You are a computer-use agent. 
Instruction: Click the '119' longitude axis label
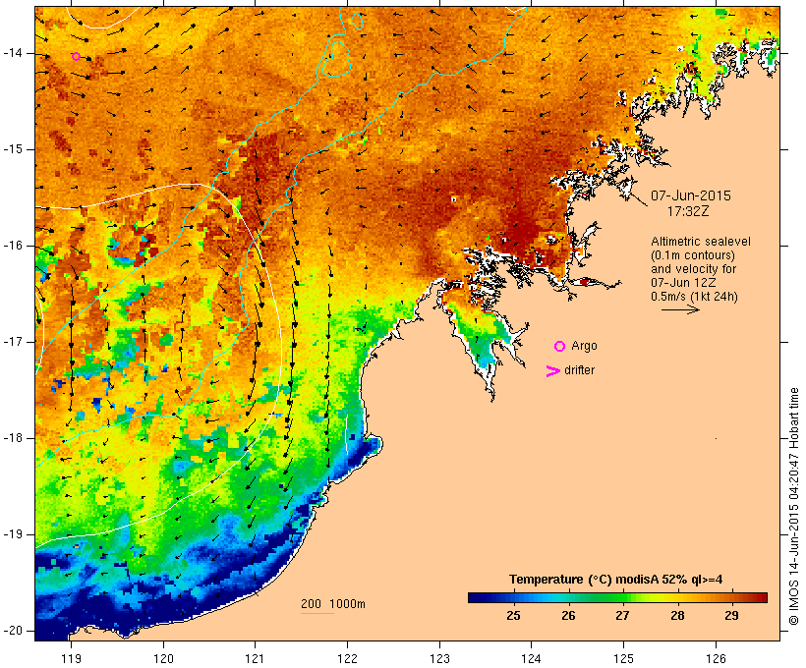click(71, 658)
